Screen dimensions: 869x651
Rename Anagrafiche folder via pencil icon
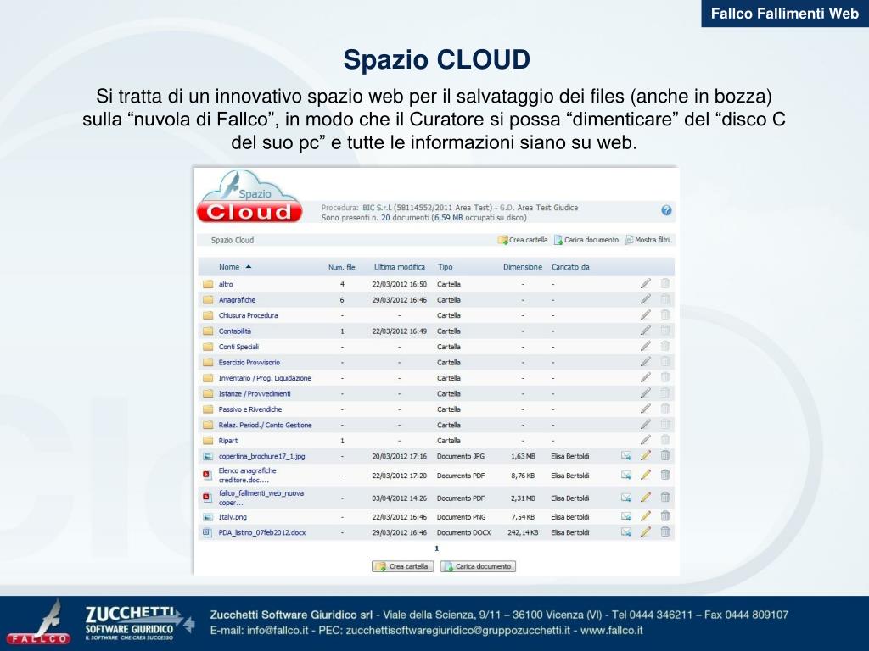click(646, 299)
